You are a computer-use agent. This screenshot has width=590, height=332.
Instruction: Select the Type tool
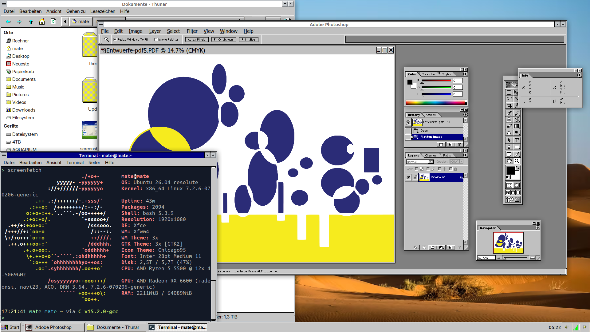(x=517, y=140)
